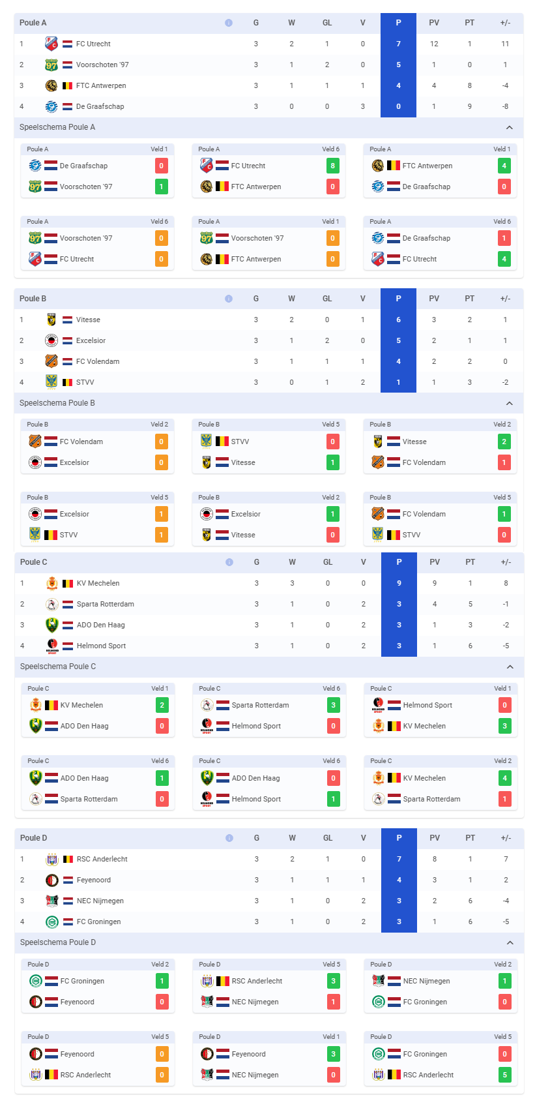This screenshot has width=550, height=1110.
Task: Open Voorschoten '97 team in Poule A standings
Action: (102, 65)
